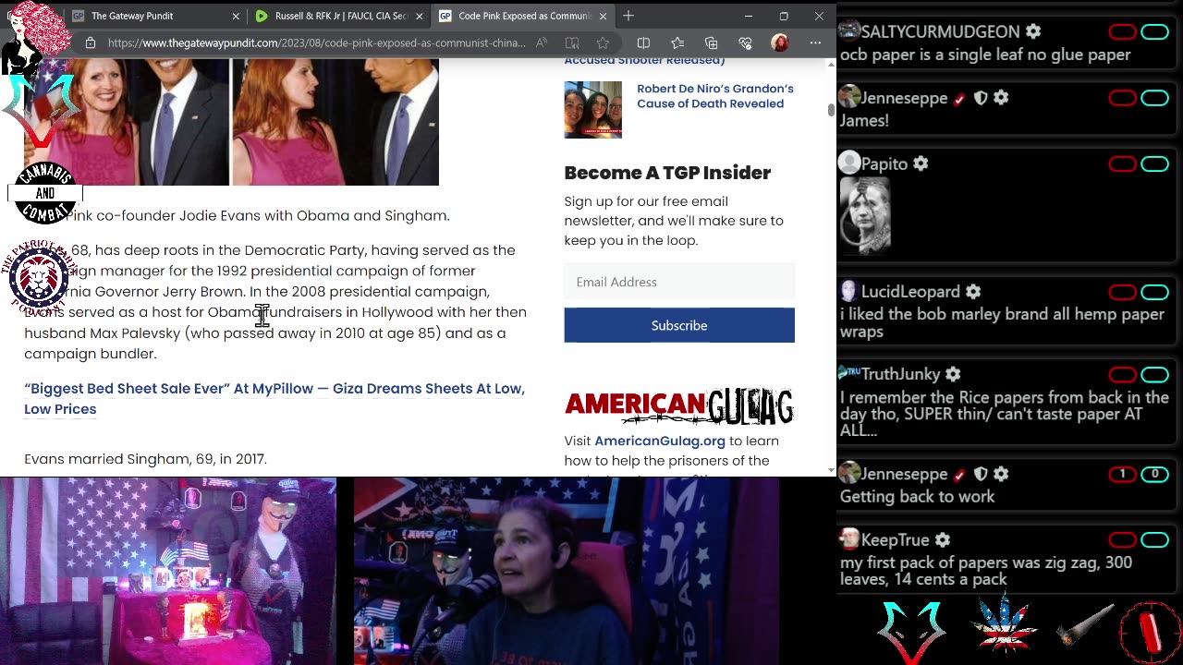
Task: View site information lock icon
Action: pyautogui.click(x=91, y=42)
